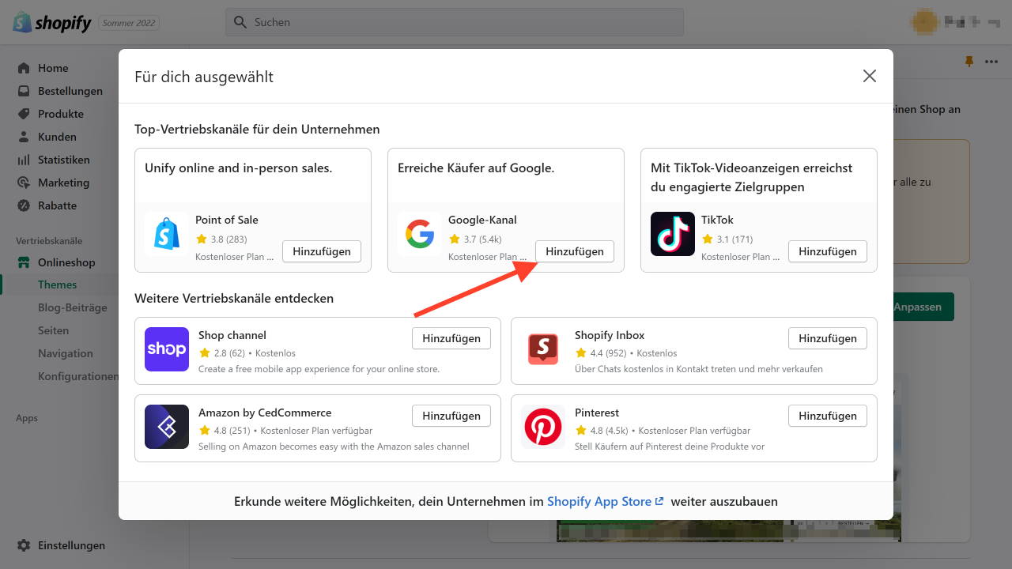Add the Point of Sale channel
Image resolution: width=1012 pixels, height=569 pixels.
[x=322, y=251]
